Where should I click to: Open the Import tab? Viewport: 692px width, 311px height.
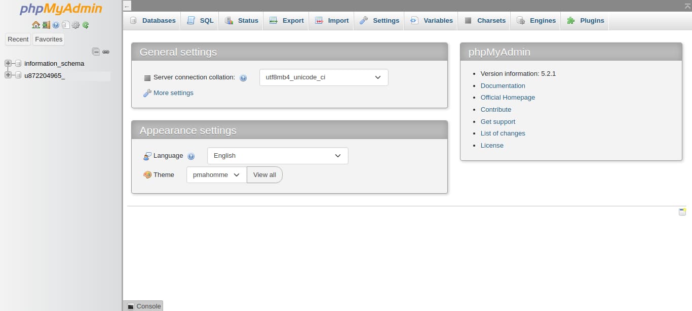[331, 21]
